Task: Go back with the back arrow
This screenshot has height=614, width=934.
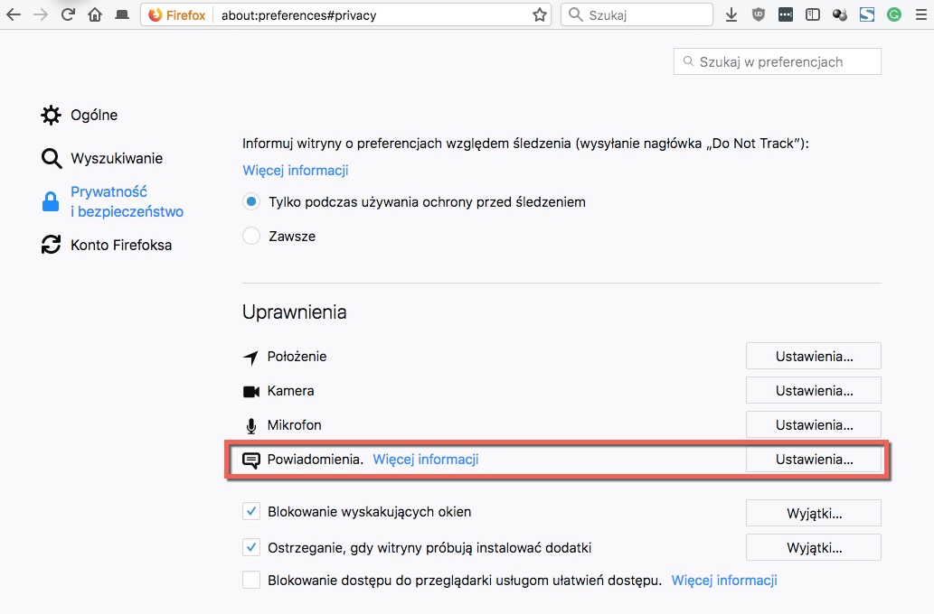Action: (13, 14)
